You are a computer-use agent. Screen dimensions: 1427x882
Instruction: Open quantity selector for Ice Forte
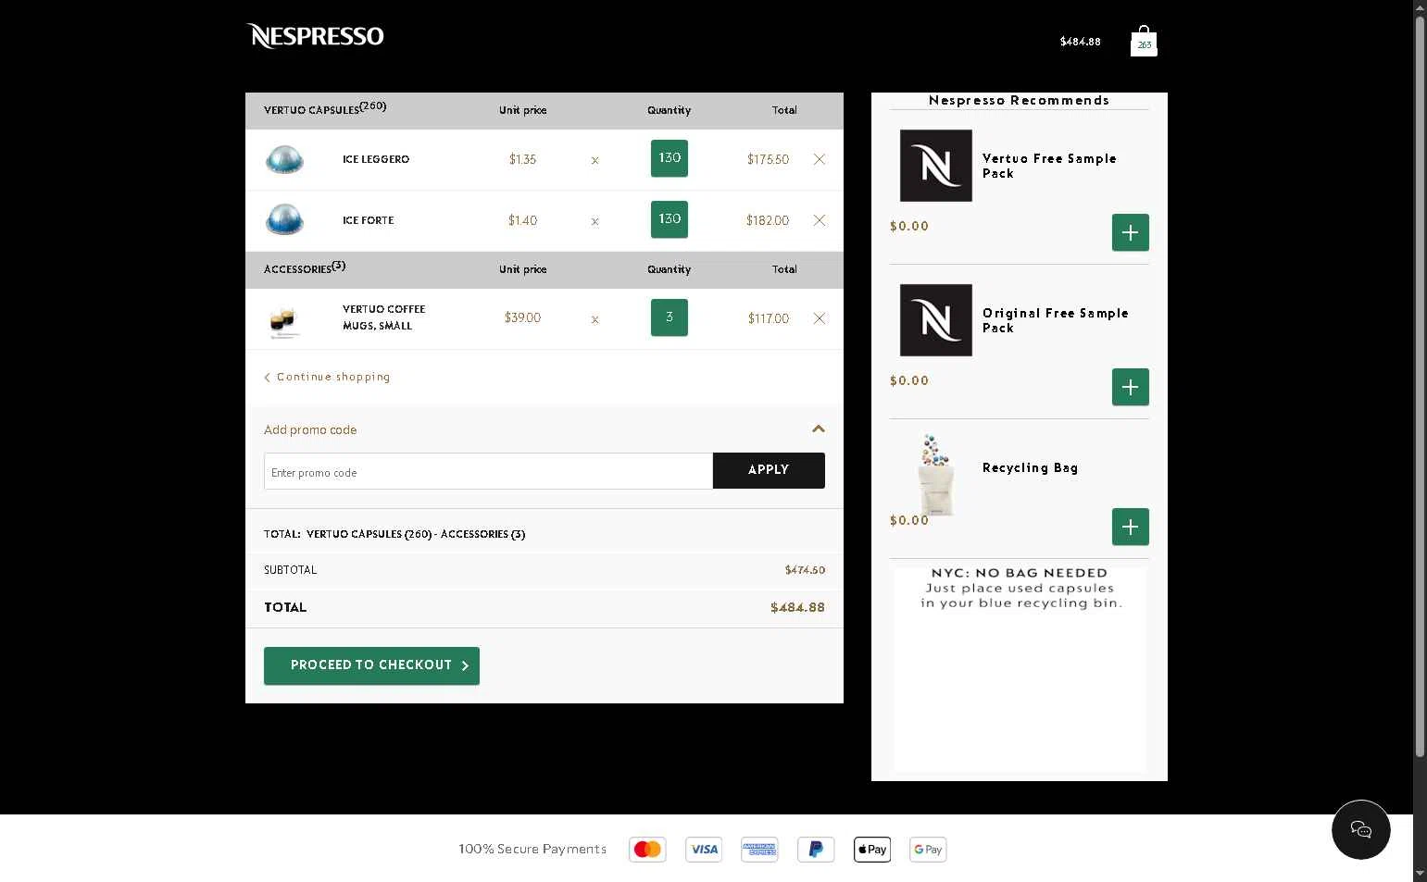click(670, 219)
